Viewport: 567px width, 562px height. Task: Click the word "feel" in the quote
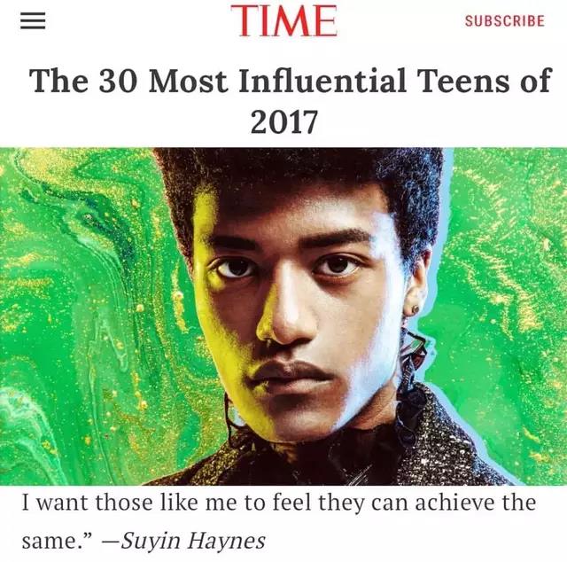tap(291, 503)
